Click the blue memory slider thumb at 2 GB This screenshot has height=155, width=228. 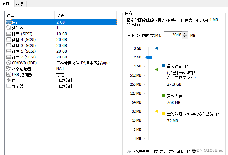click(x=149, y=57)
